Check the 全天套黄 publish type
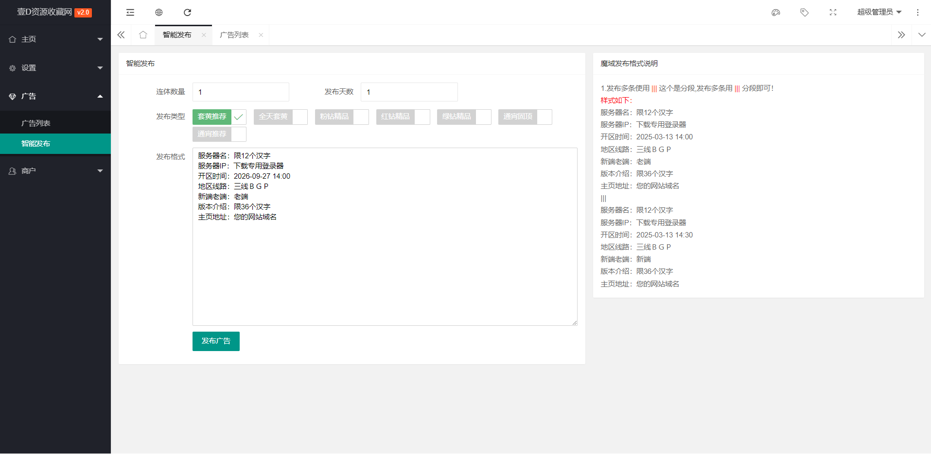This screenshot has height=454, width=931. tap(281, 117)
